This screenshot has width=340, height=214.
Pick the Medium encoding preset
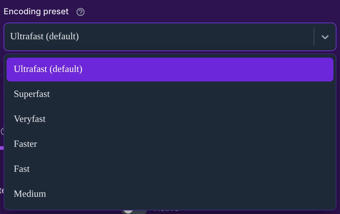tap(170, 194)
